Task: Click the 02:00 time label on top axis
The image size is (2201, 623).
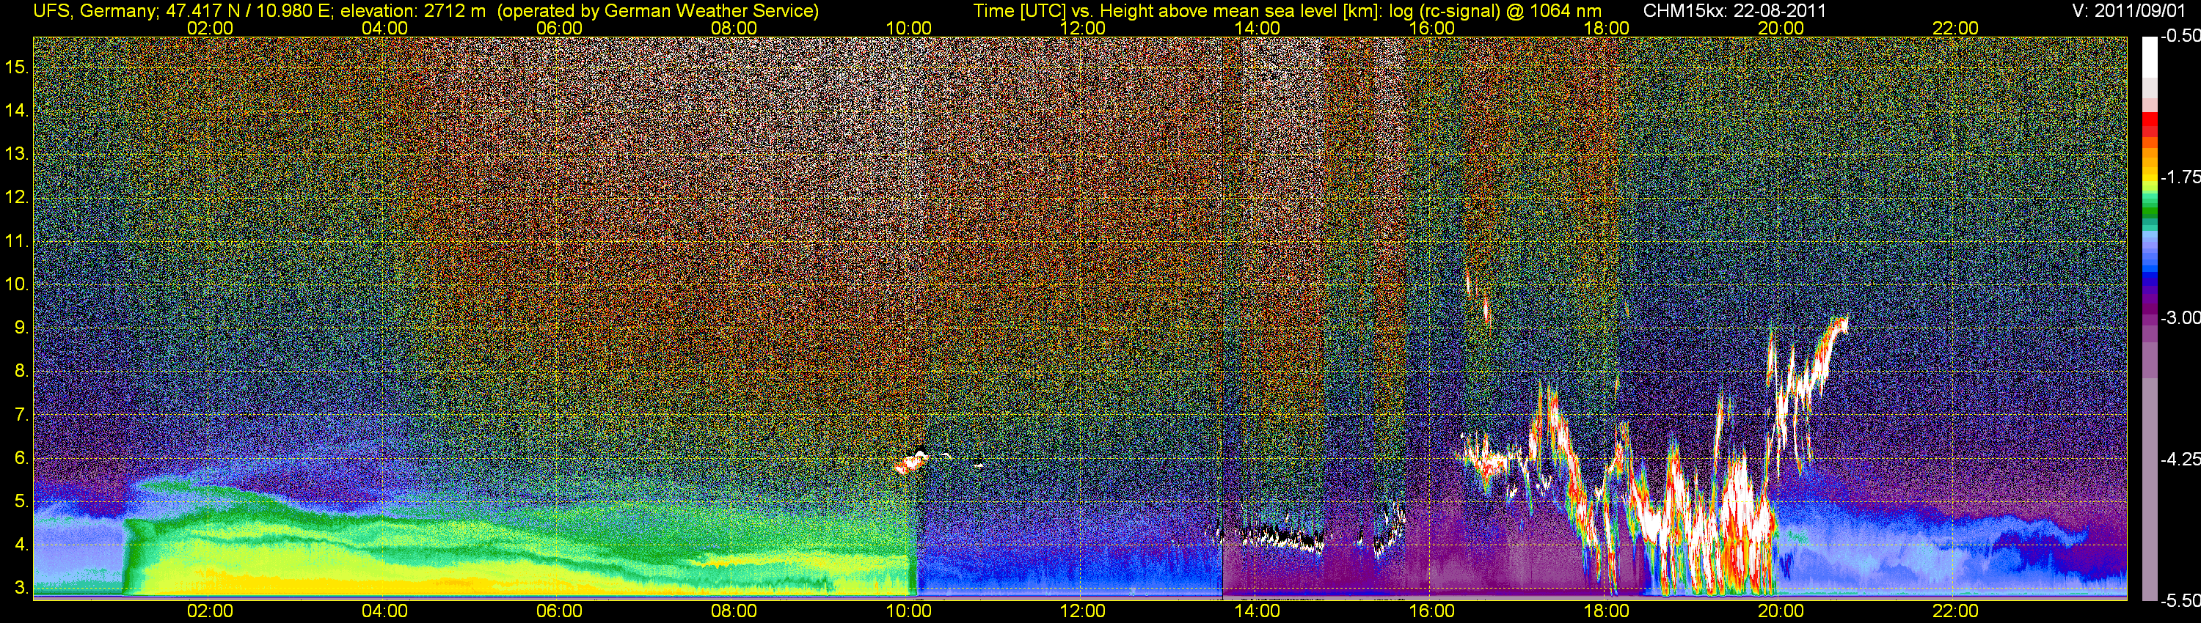Action: (x=209, y=28)
